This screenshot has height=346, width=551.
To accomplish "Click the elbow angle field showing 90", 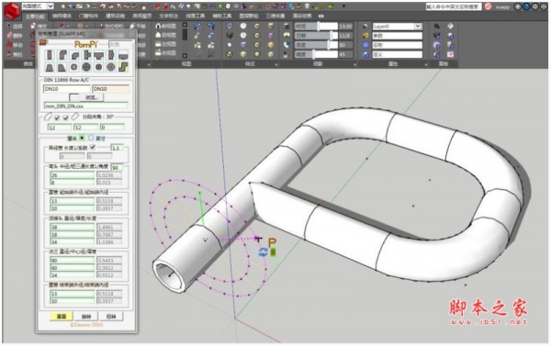I will (x=117, y=168).
